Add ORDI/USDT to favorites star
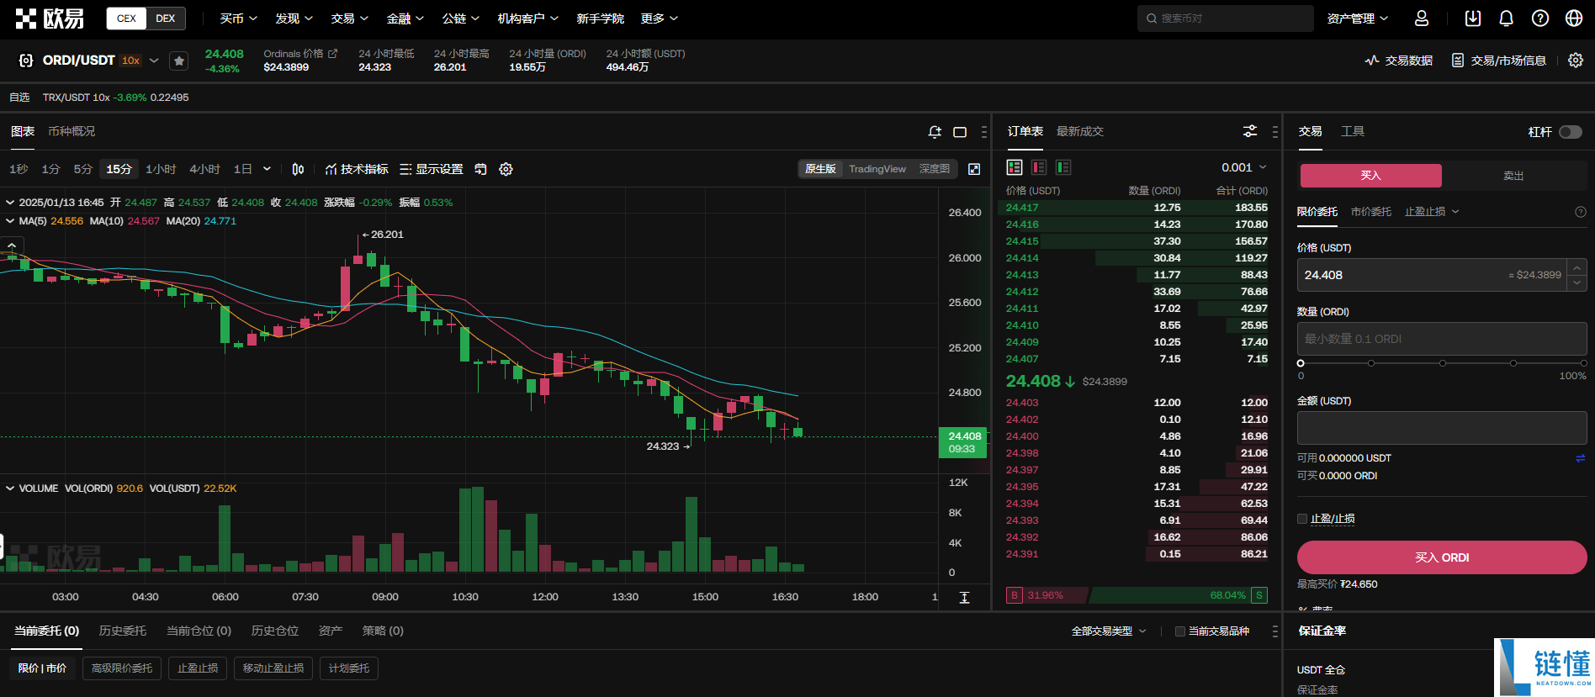This screenshot has width=1595, height=697. (x=178, y=61)
